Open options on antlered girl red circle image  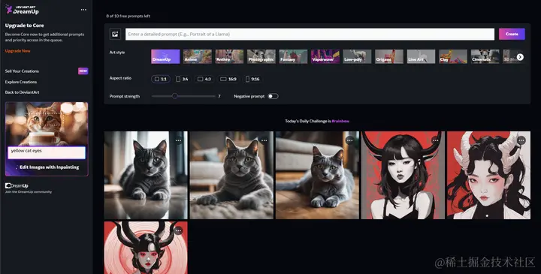pos(178,230)
